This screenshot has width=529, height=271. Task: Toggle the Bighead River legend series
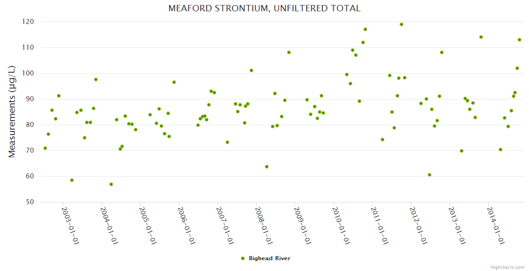coord(269,258)
